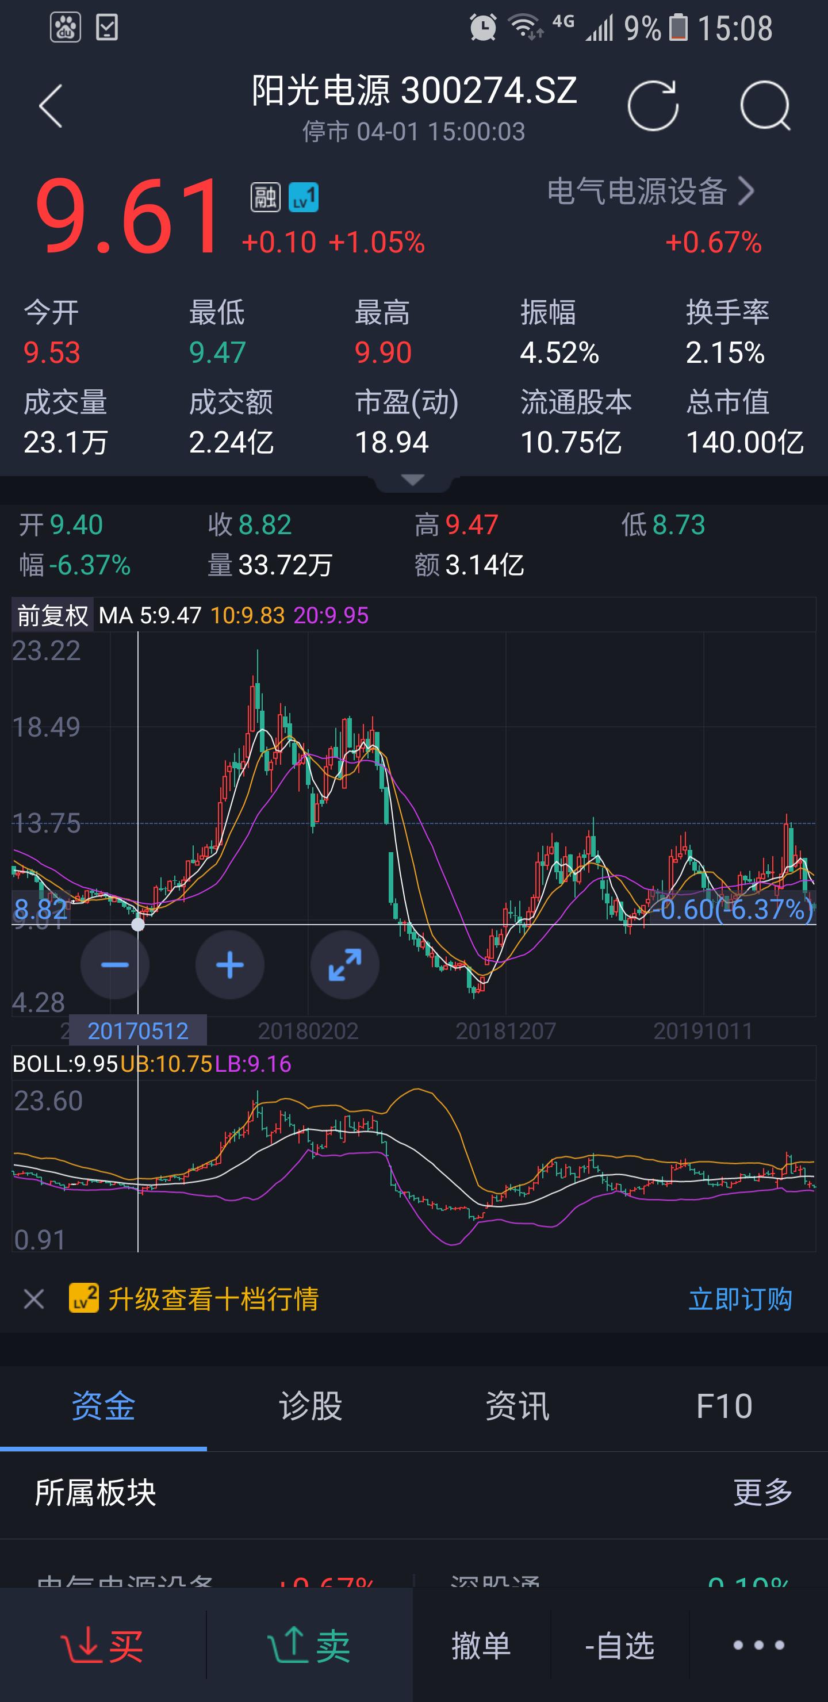Switch to 资讯 tab
Screen dimensions: 828x1702
(517, 1406)
